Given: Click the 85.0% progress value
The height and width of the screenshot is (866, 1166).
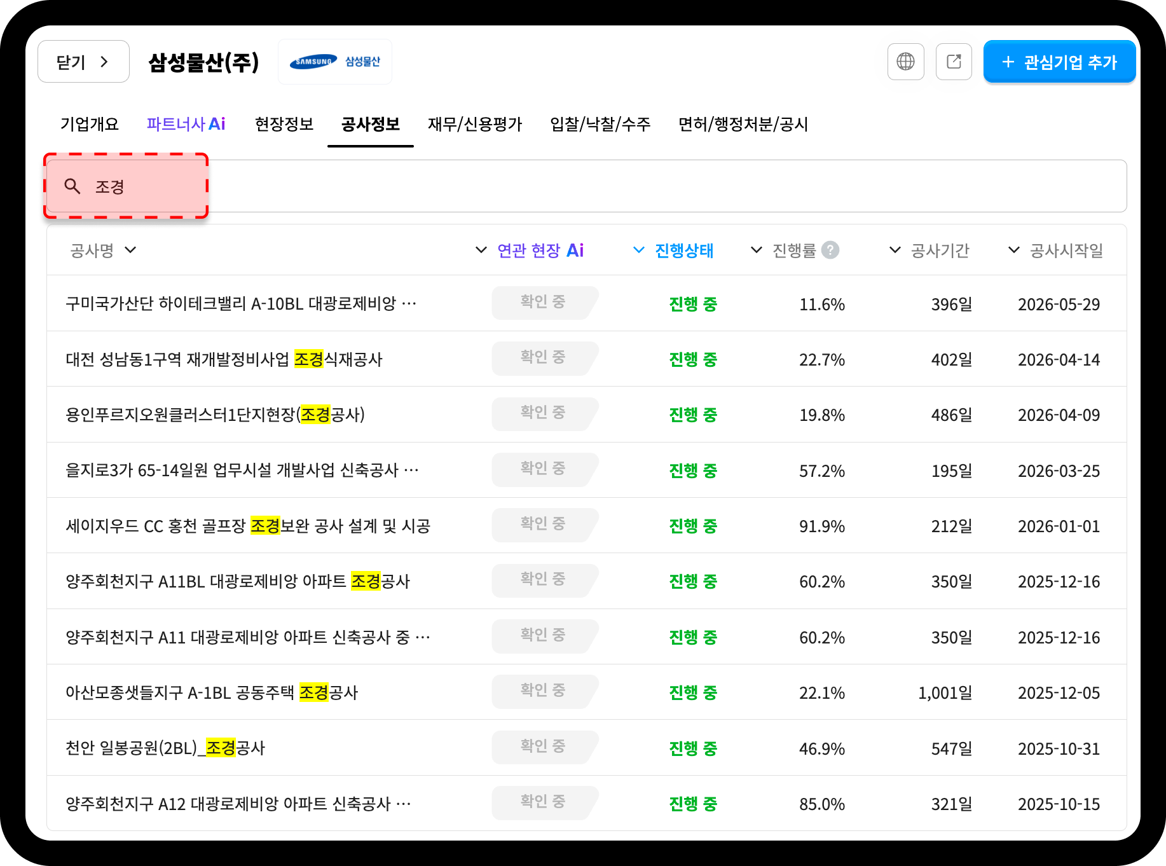Looking at the screenshot, I should pyautogui.click(x=822, y=804).
